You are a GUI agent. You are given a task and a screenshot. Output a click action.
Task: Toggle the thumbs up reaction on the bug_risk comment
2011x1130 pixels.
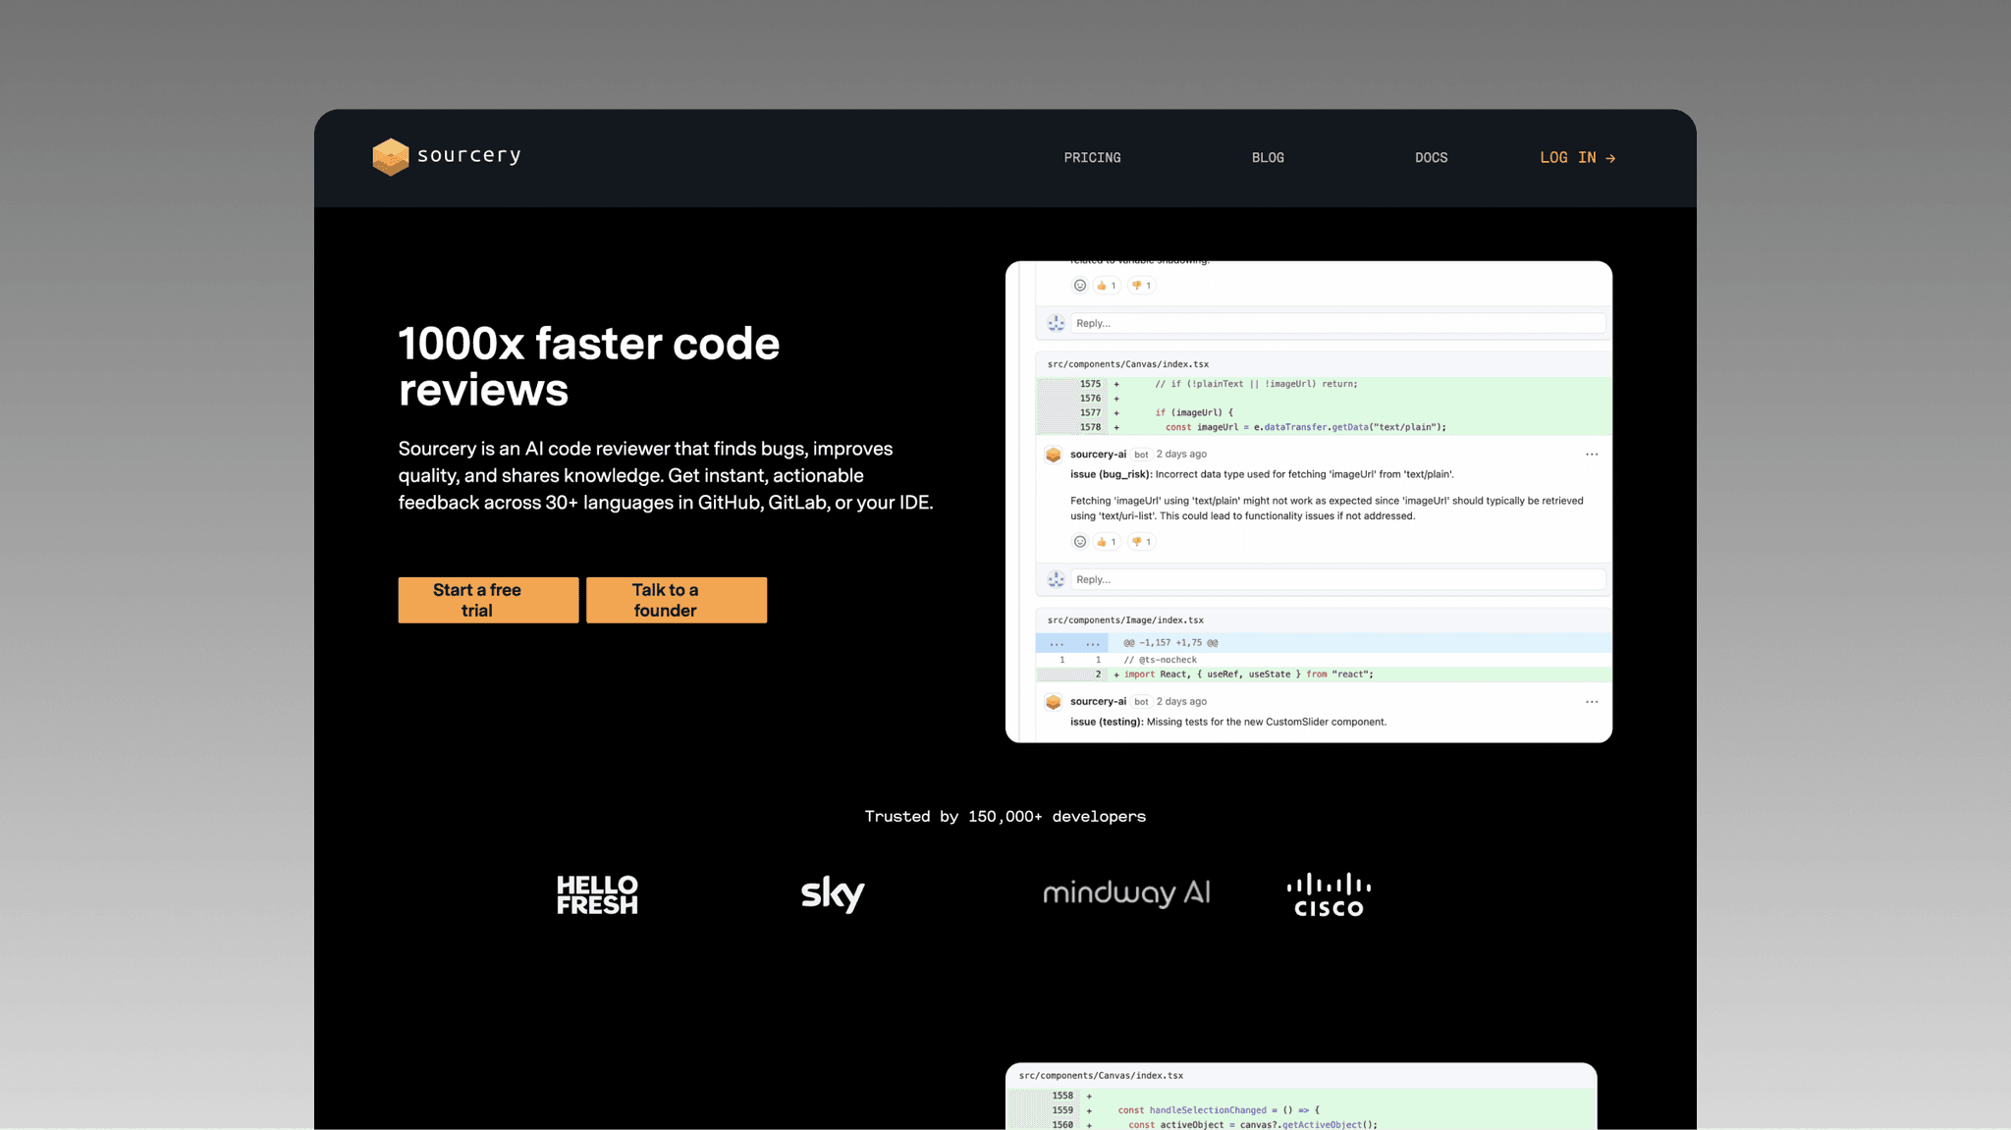(x=1106, y=541)
